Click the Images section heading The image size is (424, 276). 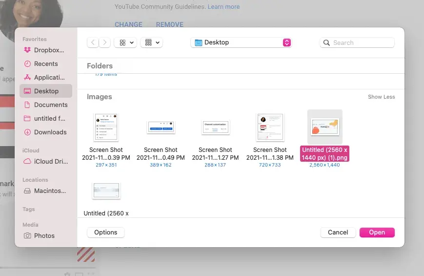point(99,97)
